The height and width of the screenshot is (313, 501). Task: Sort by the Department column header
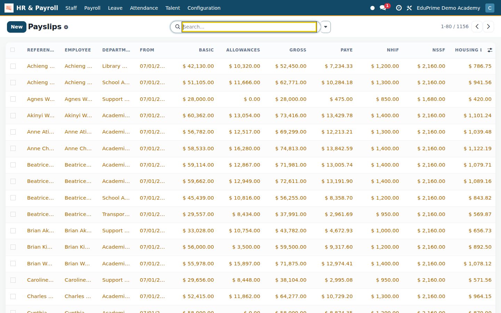(x=116, y=50)
